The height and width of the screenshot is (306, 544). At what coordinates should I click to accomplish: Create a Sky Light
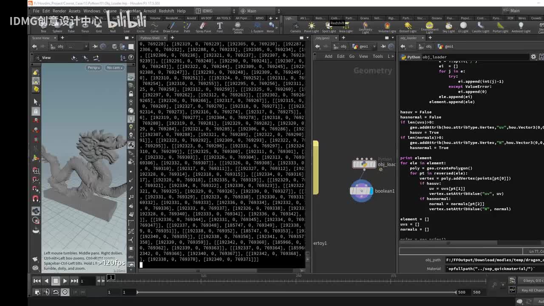pos(448,27)
